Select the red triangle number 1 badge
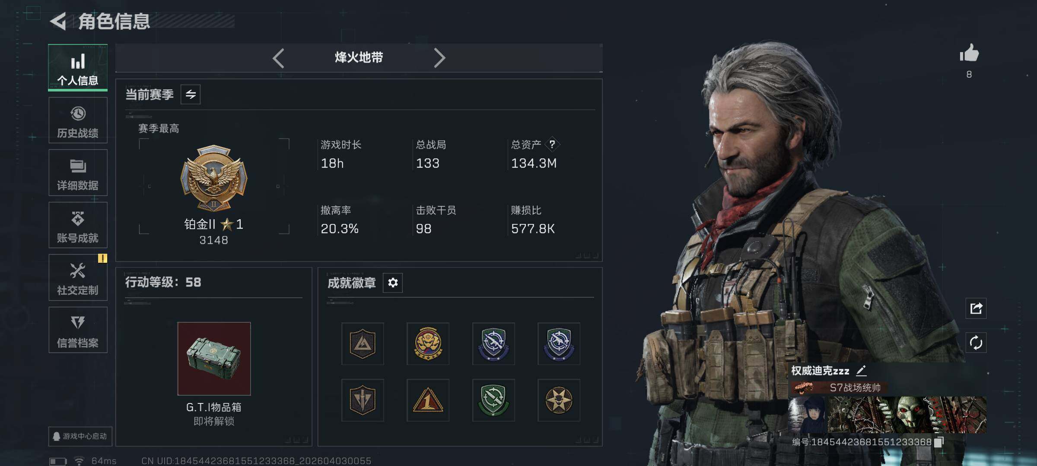Screen dimensions: 1037x466 pos(428,400)
